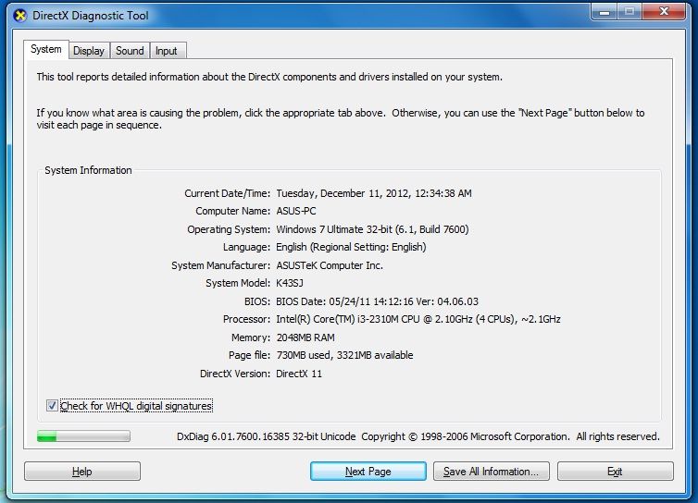Click the Help button
The image size is (698, 503).
[82, 472]
